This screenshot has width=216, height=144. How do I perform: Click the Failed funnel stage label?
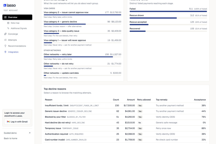tap(132, 9)
